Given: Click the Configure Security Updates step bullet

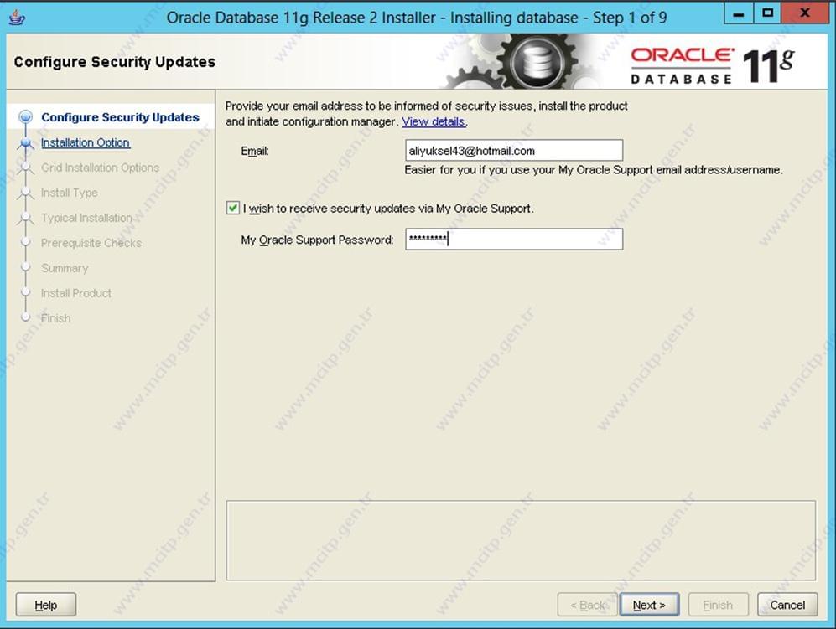Looking at the screenshot, I should (25, 117).
